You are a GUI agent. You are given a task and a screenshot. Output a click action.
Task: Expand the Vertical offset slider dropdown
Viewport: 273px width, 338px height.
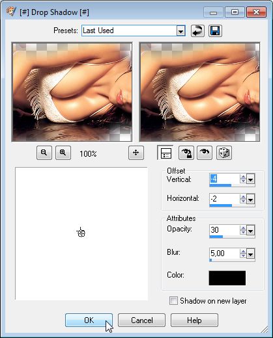click(251, 179)
